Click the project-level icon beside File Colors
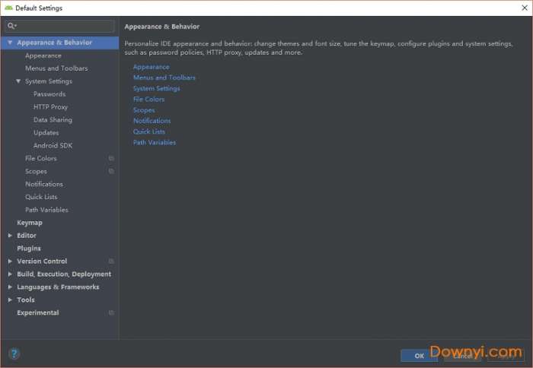 pyautogui.click(x=111, y=158)
